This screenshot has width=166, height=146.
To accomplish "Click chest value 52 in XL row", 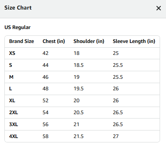I will tap(45, 101).
